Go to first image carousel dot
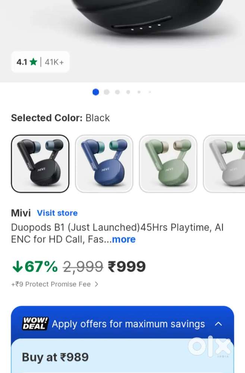The height and width of the screenshot is (373, 245). 96,92
